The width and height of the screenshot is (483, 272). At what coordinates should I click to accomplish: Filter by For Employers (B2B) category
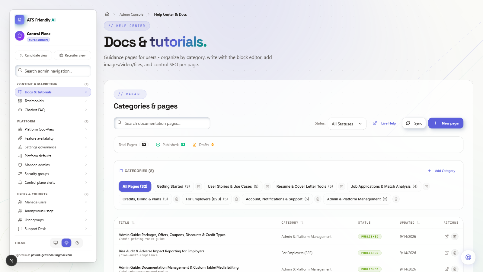[207, 199]
